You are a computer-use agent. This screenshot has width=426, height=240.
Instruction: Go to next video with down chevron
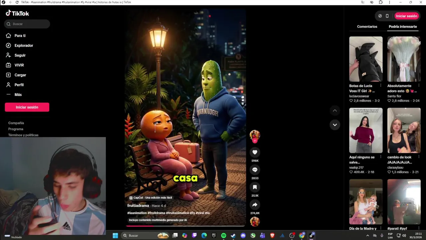[x=335, y=125]
